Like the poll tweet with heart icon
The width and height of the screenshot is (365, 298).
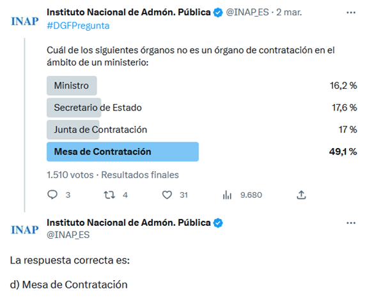coord(167,195)
